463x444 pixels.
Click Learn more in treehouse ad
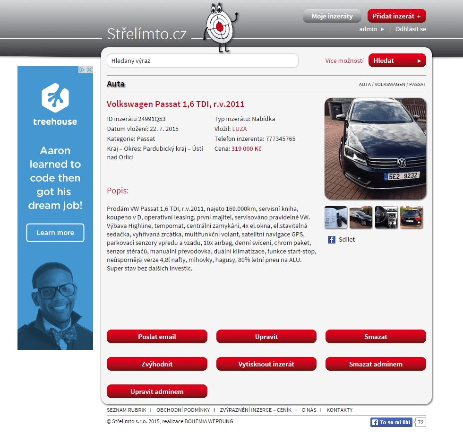pos(55,233)
